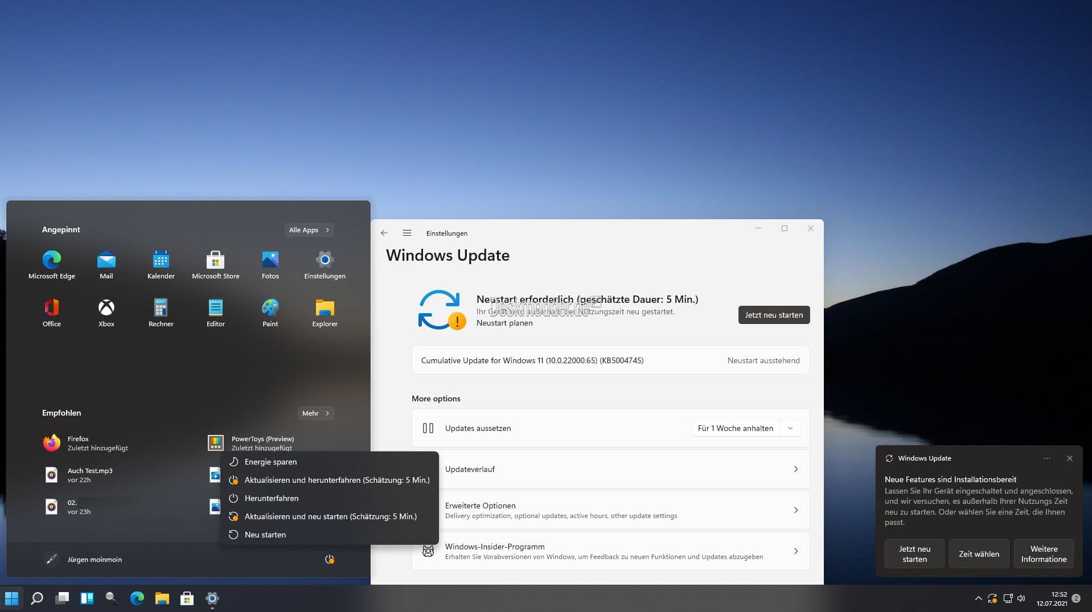Choose Aktualisieren und herunterfahren option

(x=329, y=480)
